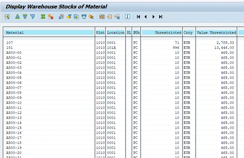Select material 181 row in list

(x=9, y=48)
